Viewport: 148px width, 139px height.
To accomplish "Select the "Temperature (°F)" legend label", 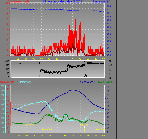I will point(88,82).
